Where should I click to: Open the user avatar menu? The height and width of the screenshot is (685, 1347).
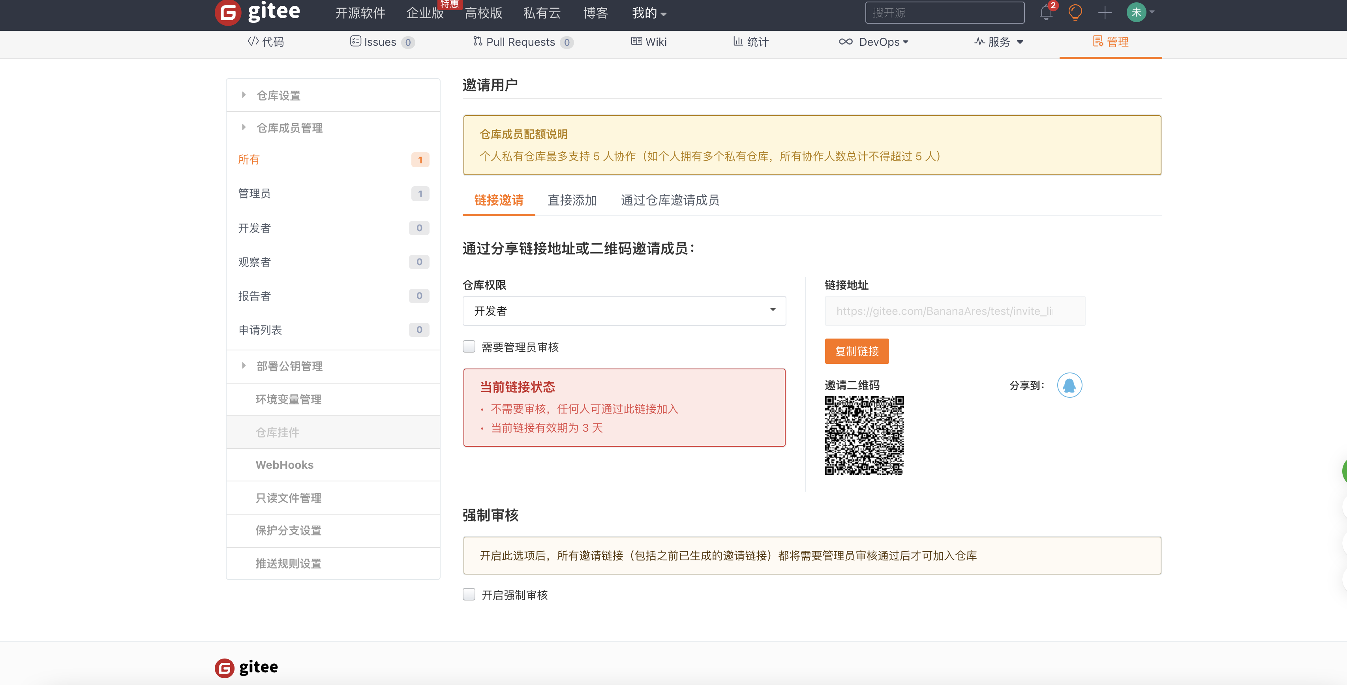(1136, 13)
